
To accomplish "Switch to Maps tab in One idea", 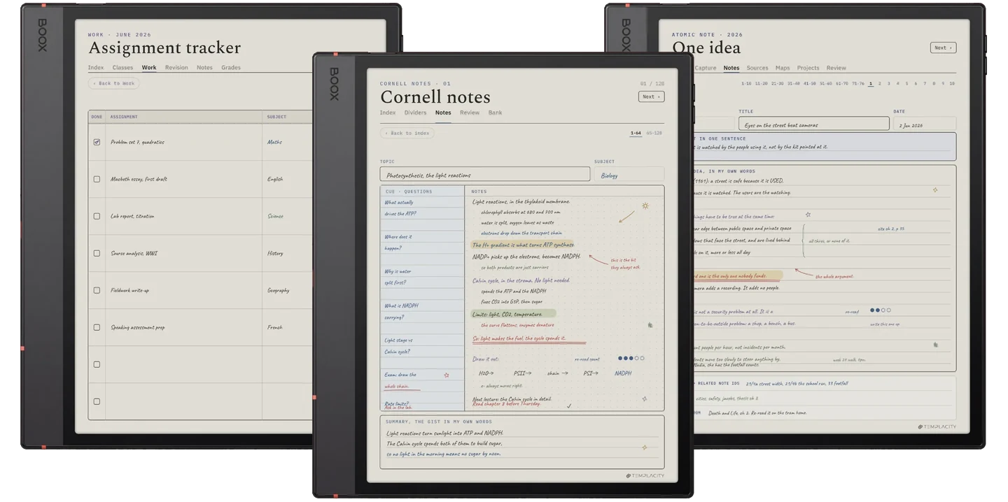I will point(783,68).
